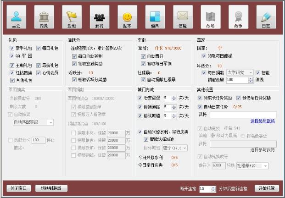Open the 内政 building icon
The width and height of the screenshot is (285, 198).
point(44,18)
